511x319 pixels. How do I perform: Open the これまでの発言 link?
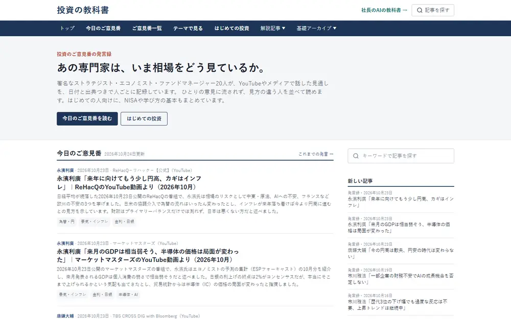pyautogui.click(x=316, y=154)
